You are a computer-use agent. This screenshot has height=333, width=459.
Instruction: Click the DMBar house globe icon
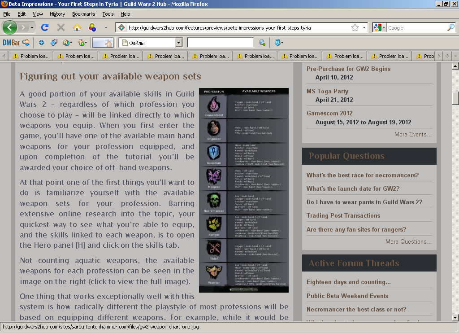(66, 43)
